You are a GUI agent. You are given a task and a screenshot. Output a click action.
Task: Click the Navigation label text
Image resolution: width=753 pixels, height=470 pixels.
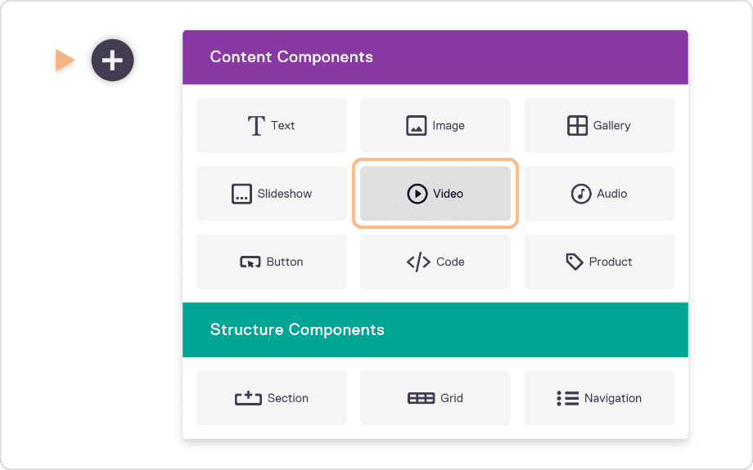(x=613, y=399)
